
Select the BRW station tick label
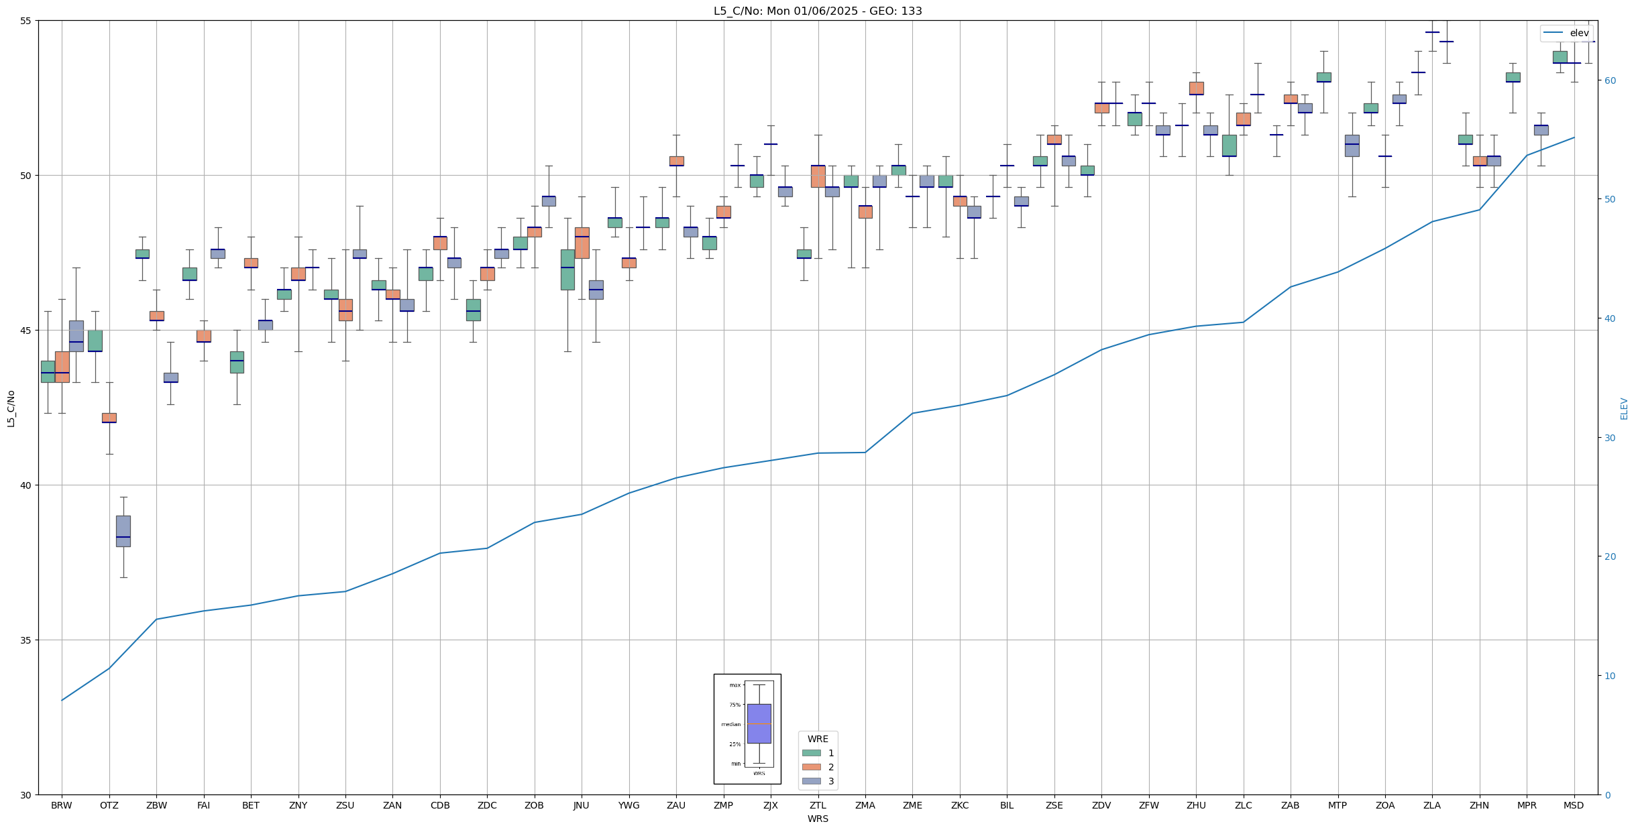point(62,805)
